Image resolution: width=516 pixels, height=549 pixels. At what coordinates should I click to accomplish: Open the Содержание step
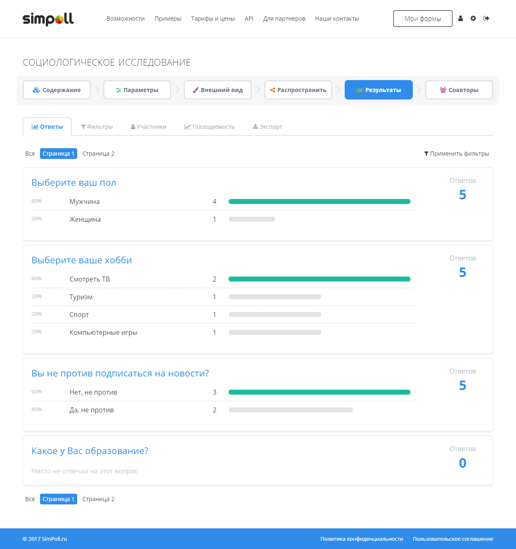[57, 90]
